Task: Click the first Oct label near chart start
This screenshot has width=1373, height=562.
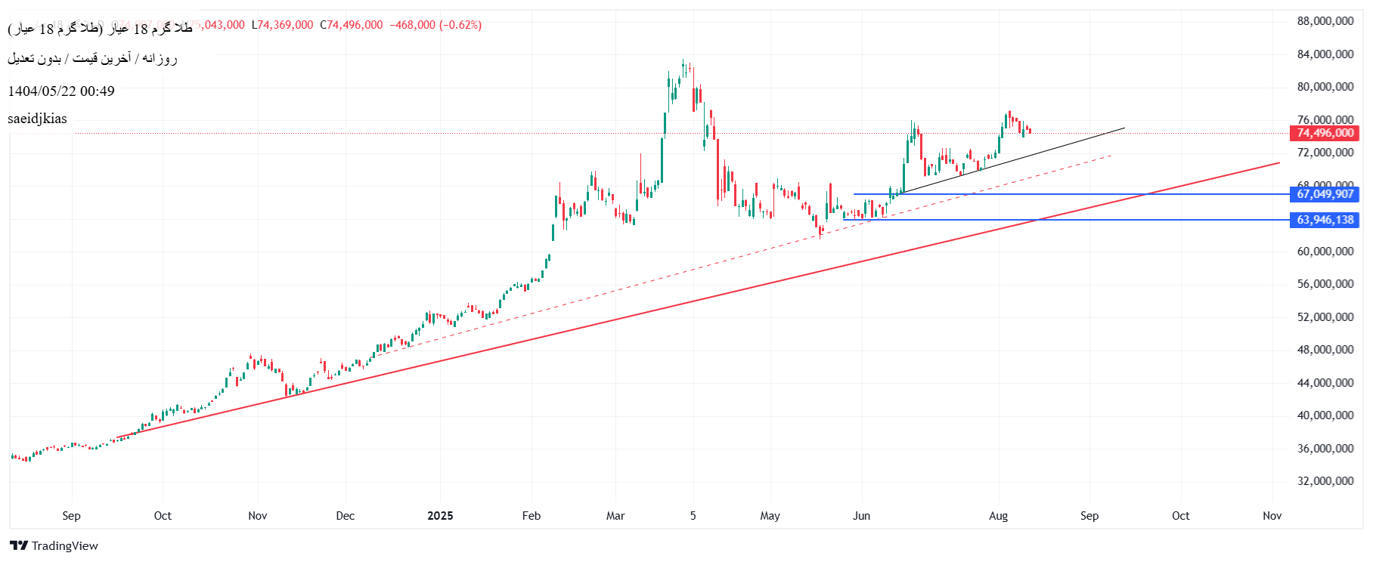Action: coord(163,516)
